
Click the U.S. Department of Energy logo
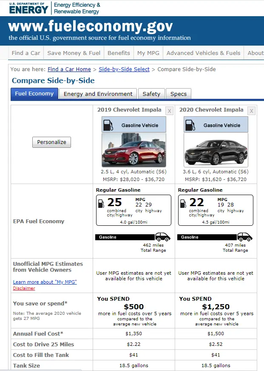(28, 8)
